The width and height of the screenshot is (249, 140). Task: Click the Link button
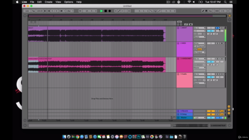pos(27,11)
